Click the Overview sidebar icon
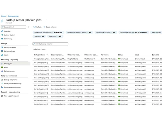The width and height of the screenshot is (162, 121). pos(2,31)
